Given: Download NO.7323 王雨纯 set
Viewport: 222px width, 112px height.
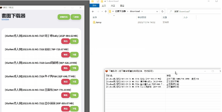Looking at the screenshot, I should [x=74, y=95].
